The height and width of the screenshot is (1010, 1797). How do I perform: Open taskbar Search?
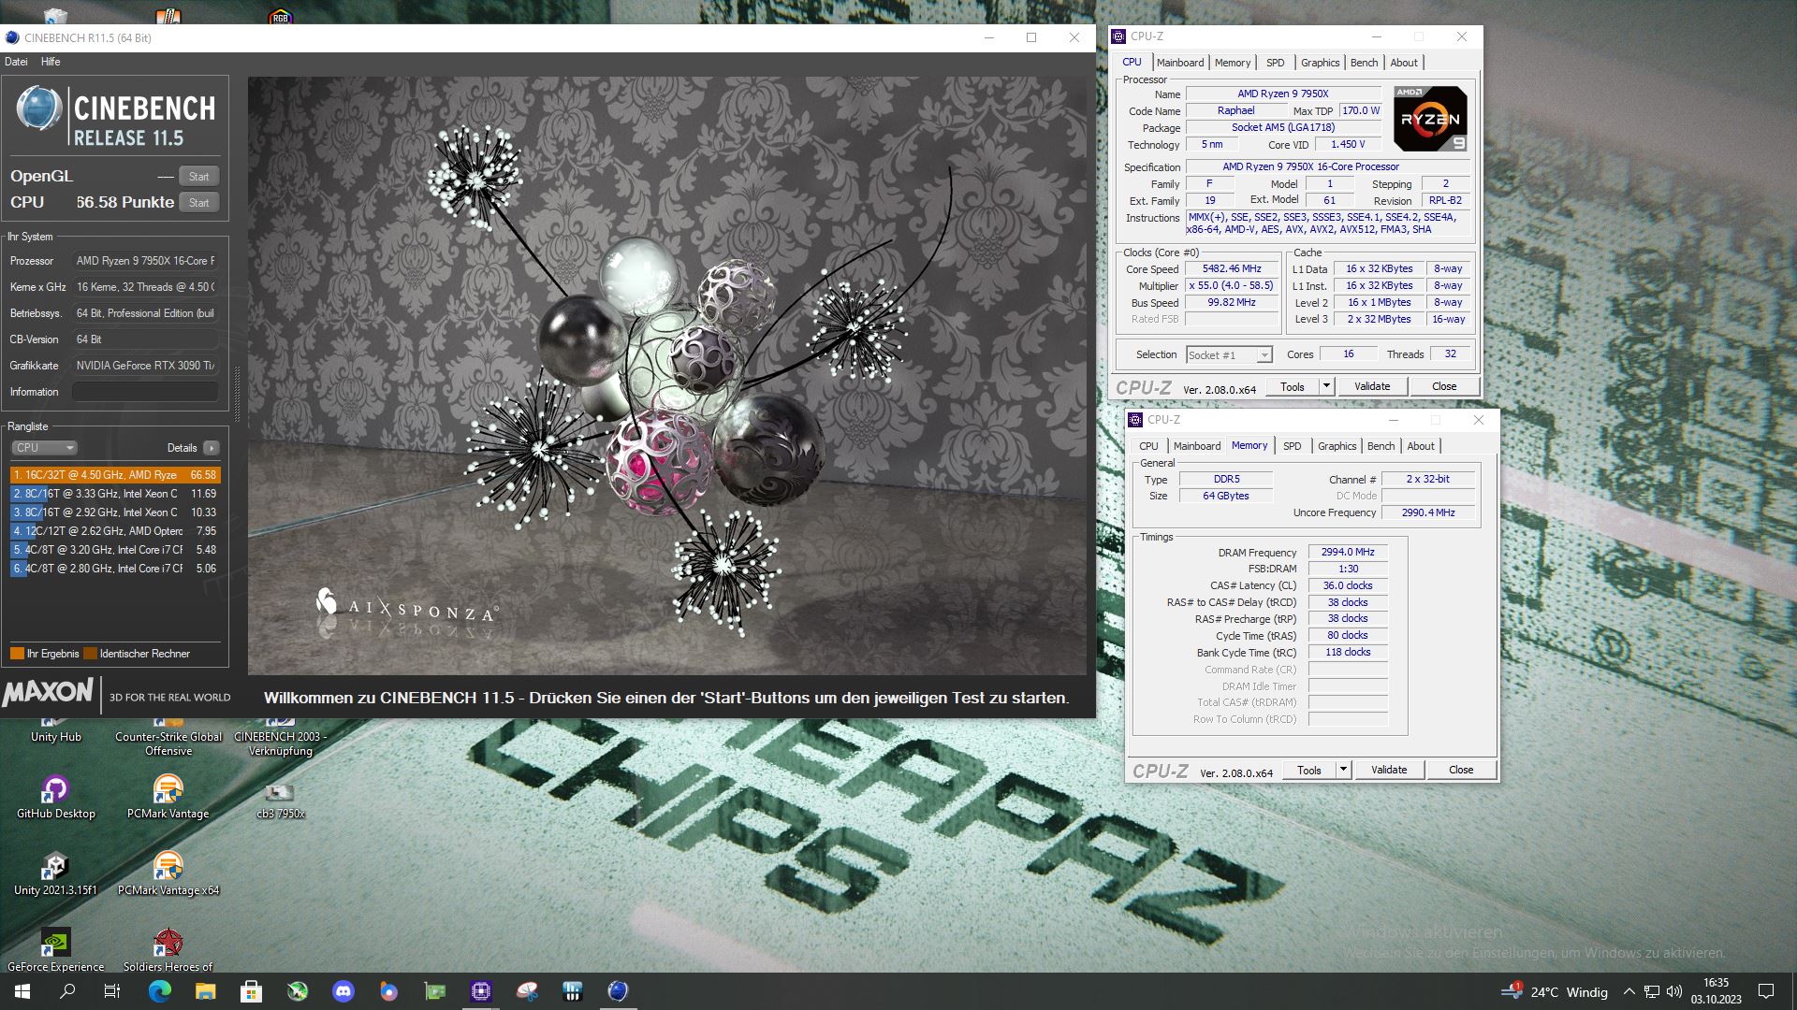click(67, 991)
